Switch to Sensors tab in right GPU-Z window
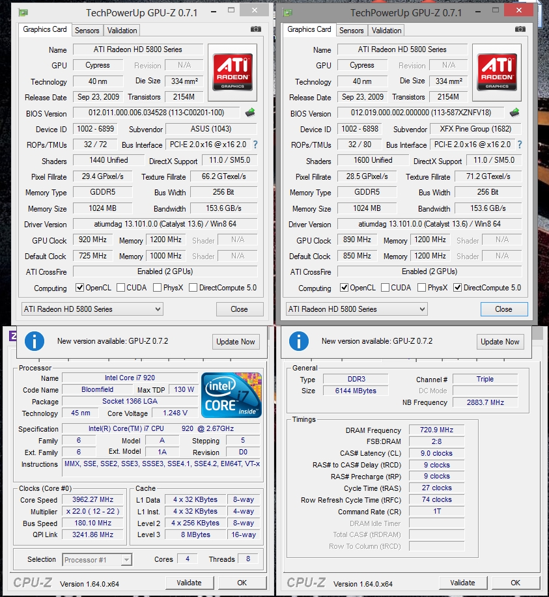Screen dimensions: 549x597 click(351, 31)
